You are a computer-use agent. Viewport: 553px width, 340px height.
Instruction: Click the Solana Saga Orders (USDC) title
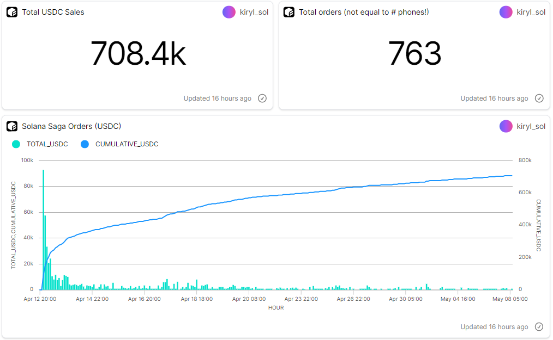(71, 126)
